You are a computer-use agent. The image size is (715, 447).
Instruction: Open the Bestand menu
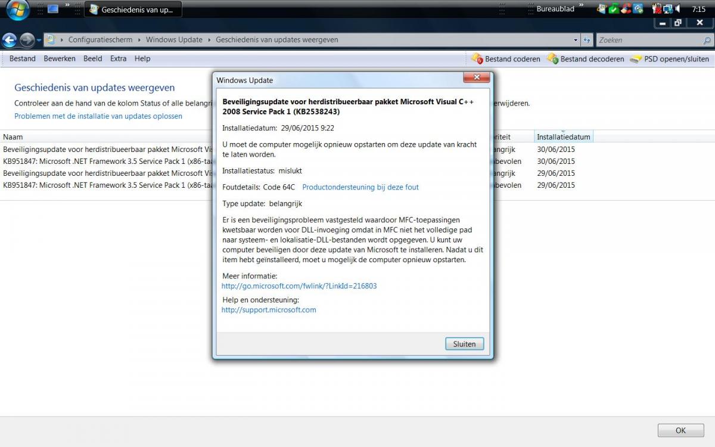23,58
